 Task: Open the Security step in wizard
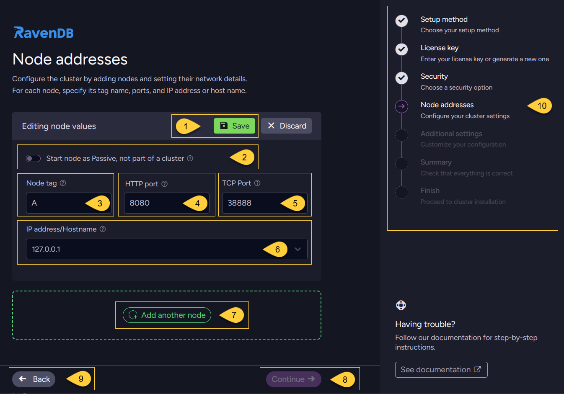tap(434, 77)
